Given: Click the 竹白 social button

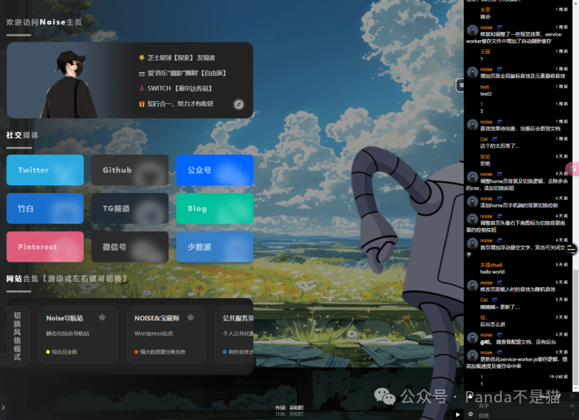Looking at the screenshot, I should tap(45, 208).
